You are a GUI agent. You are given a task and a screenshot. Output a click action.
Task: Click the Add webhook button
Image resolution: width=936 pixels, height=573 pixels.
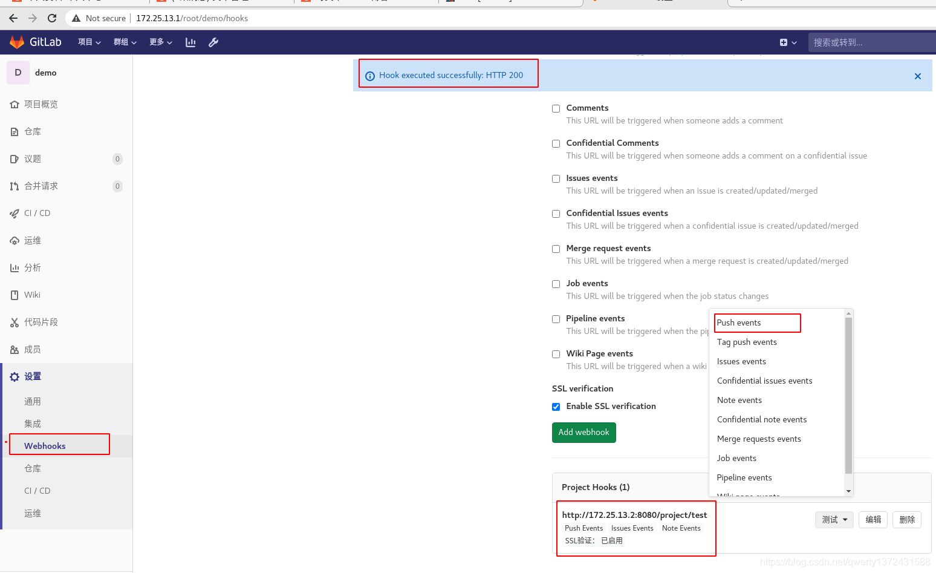(584, 433)
